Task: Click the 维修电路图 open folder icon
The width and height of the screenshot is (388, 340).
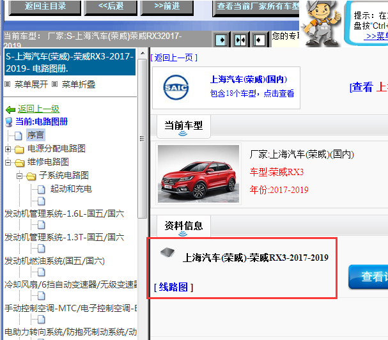Action: pos(19,163)
